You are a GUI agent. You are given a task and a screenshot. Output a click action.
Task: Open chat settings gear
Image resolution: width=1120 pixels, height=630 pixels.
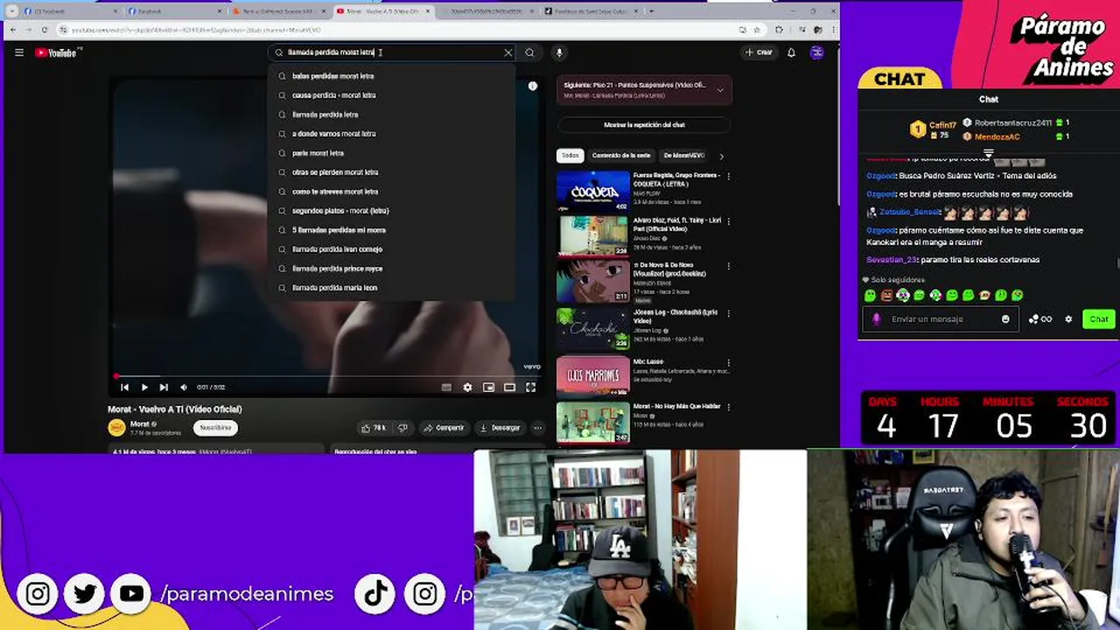click(1068, 319)
